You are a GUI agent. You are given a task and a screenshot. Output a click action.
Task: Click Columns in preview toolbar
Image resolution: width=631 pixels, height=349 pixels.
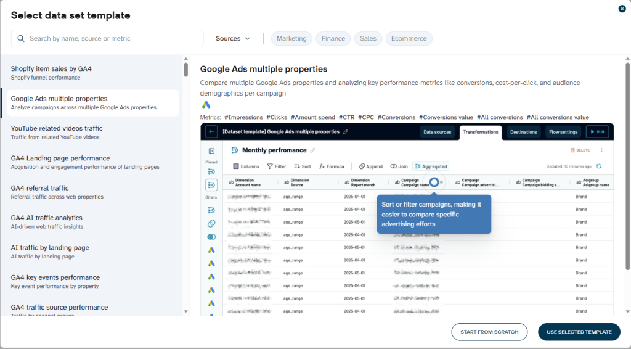246,166
